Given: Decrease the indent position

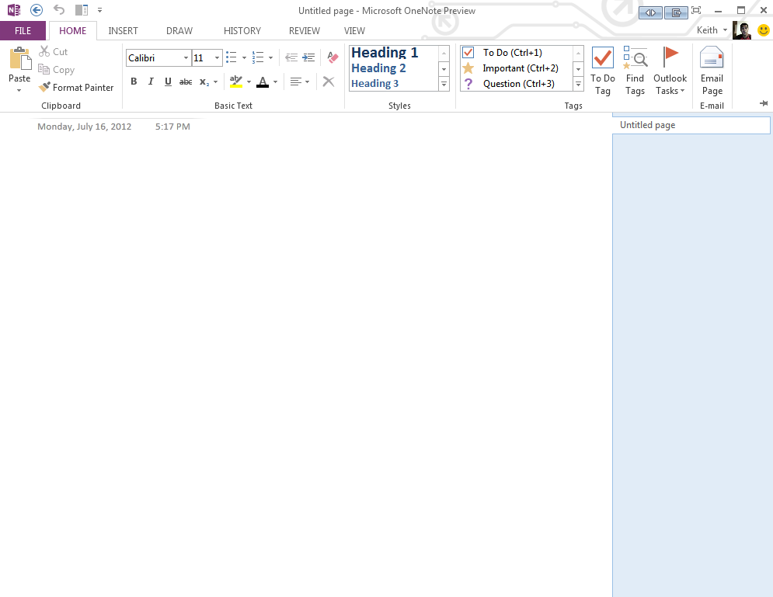Looking at the screenshot, I should tap(291, 57).
